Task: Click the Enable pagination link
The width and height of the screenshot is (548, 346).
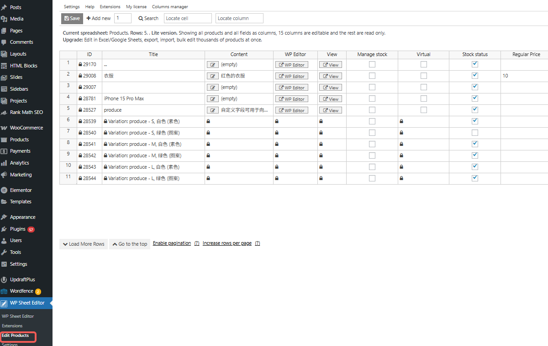Action: [x=172, y=243]
